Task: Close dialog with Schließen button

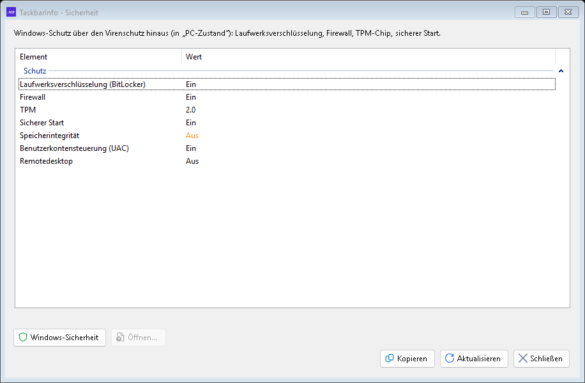Action: (542, 359)
